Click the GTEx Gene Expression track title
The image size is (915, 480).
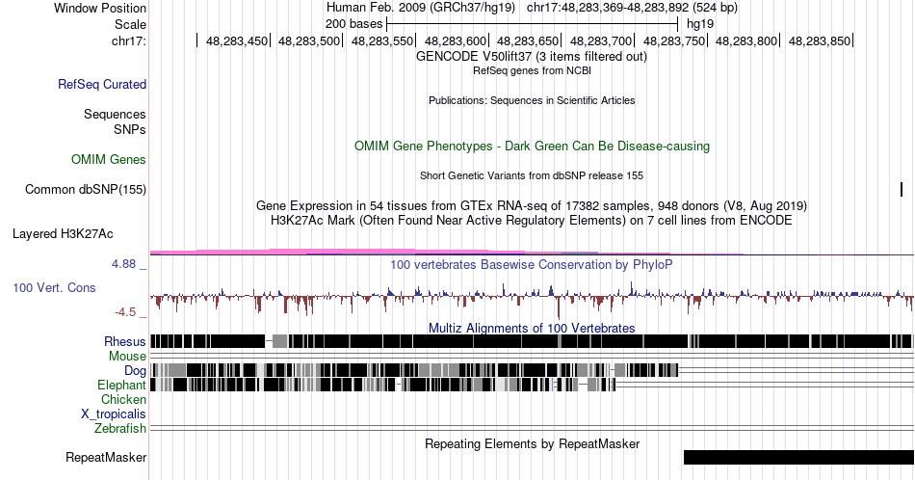point(532,205)
